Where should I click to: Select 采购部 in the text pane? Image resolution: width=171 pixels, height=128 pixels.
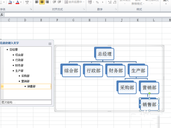(x=25, y=76)
